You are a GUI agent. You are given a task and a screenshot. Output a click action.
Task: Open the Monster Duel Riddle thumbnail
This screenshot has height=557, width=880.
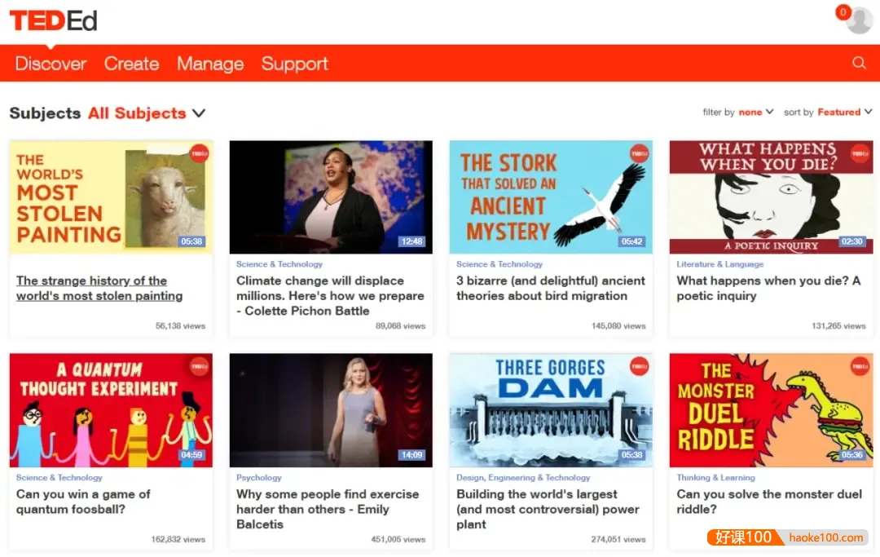tap(770, 410)
